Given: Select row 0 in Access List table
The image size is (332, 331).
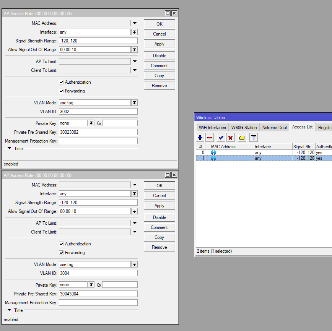Looking at the screenshot, I should coord(264,153).
